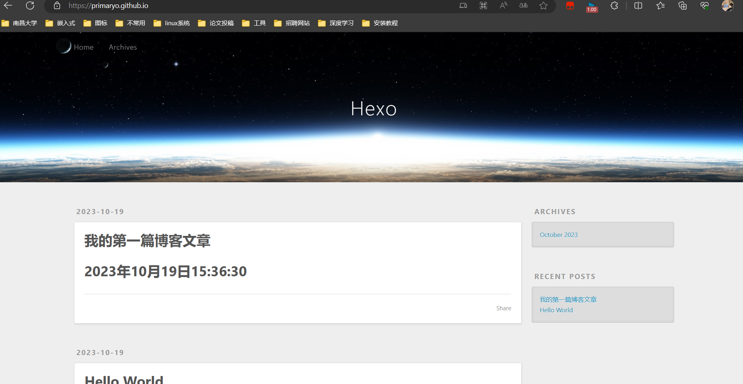Screen dimensions: 743x384
Task: Click the RECENT POSTS sidebar heading
Action: 565,277
